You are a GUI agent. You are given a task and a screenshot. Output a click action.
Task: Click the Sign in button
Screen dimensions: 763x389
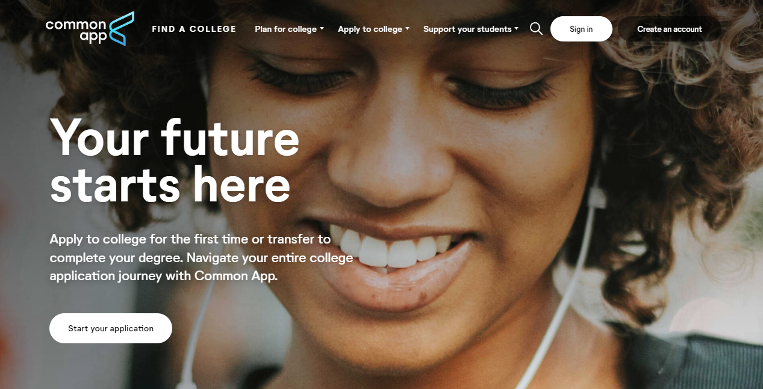581,29
